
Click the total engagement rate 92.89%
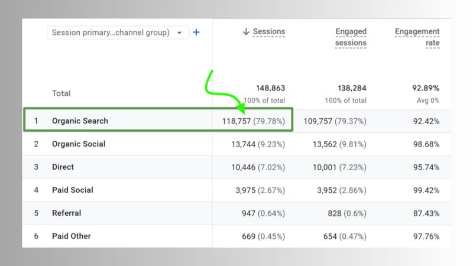pos(426,88)
